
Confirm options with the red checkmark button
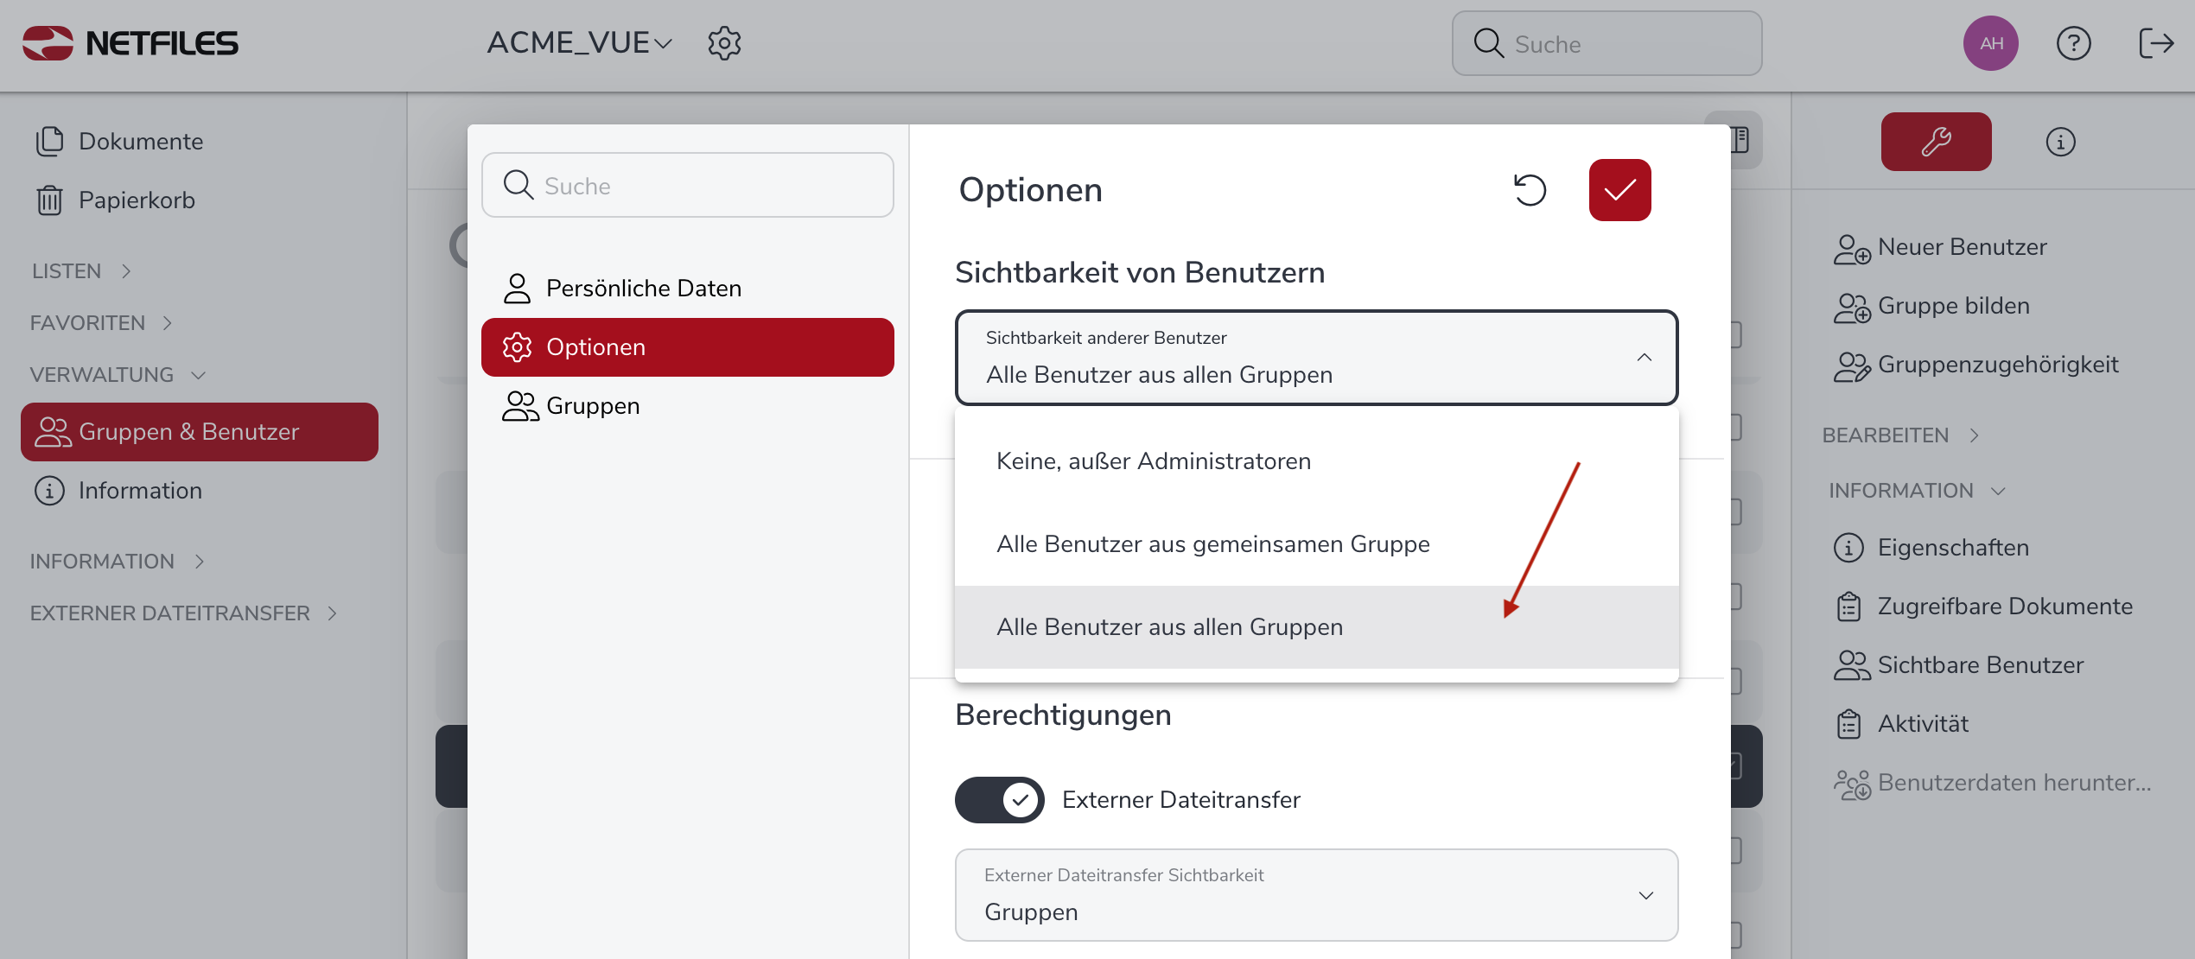[1619, 190]
